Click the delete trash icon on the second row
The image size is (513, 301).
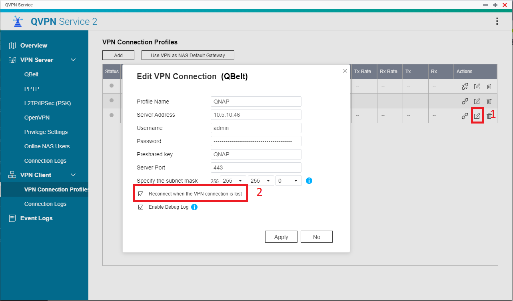click(x=489, y=101)
